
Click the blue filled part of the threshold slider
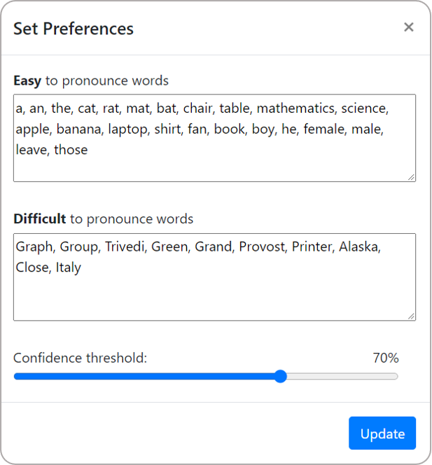pos(140,377)
